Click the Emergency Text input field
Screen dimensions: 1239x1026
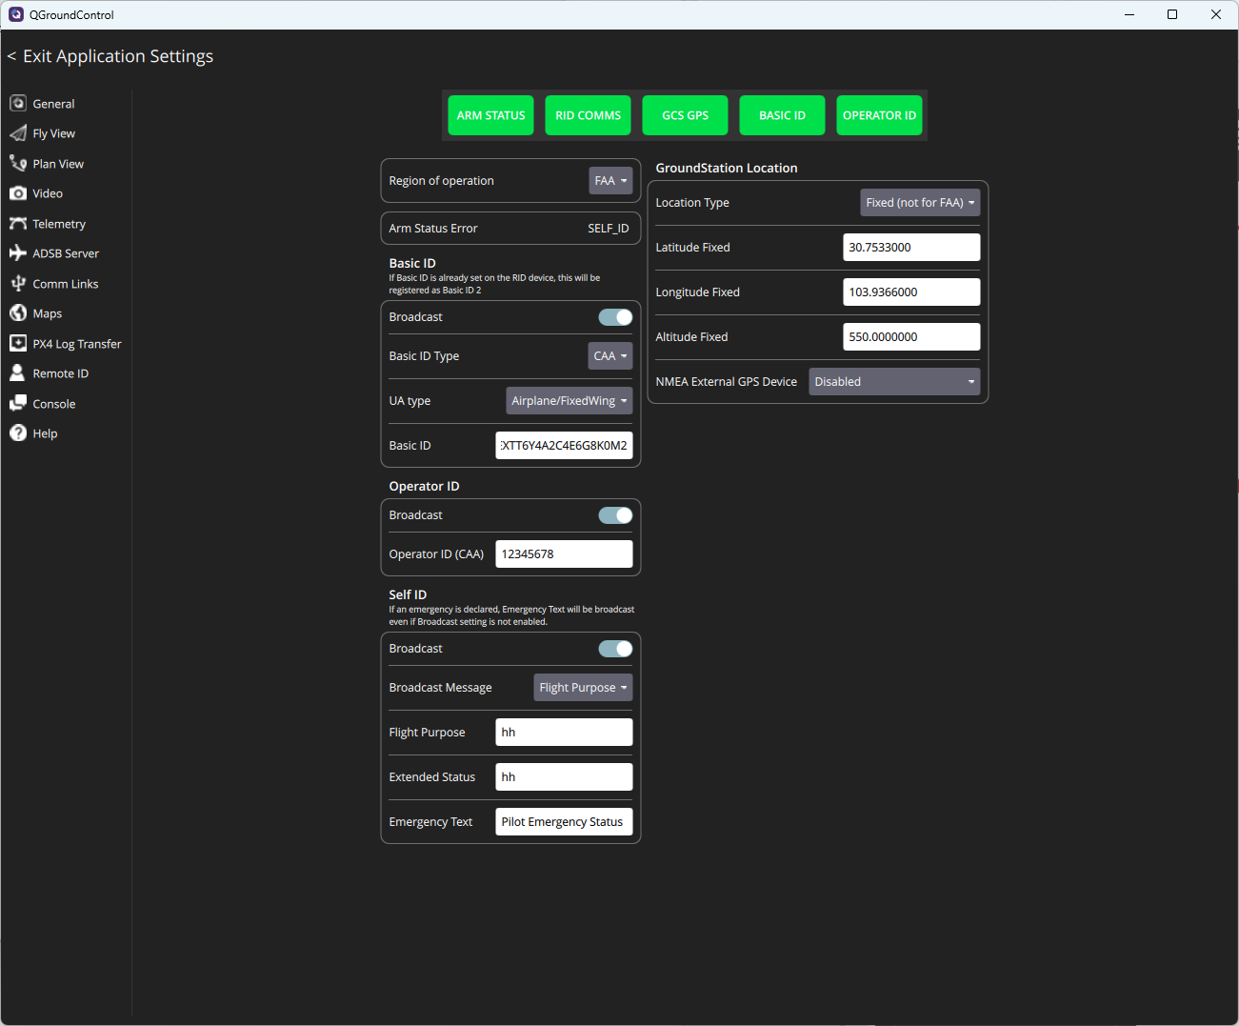pos(564,822)
